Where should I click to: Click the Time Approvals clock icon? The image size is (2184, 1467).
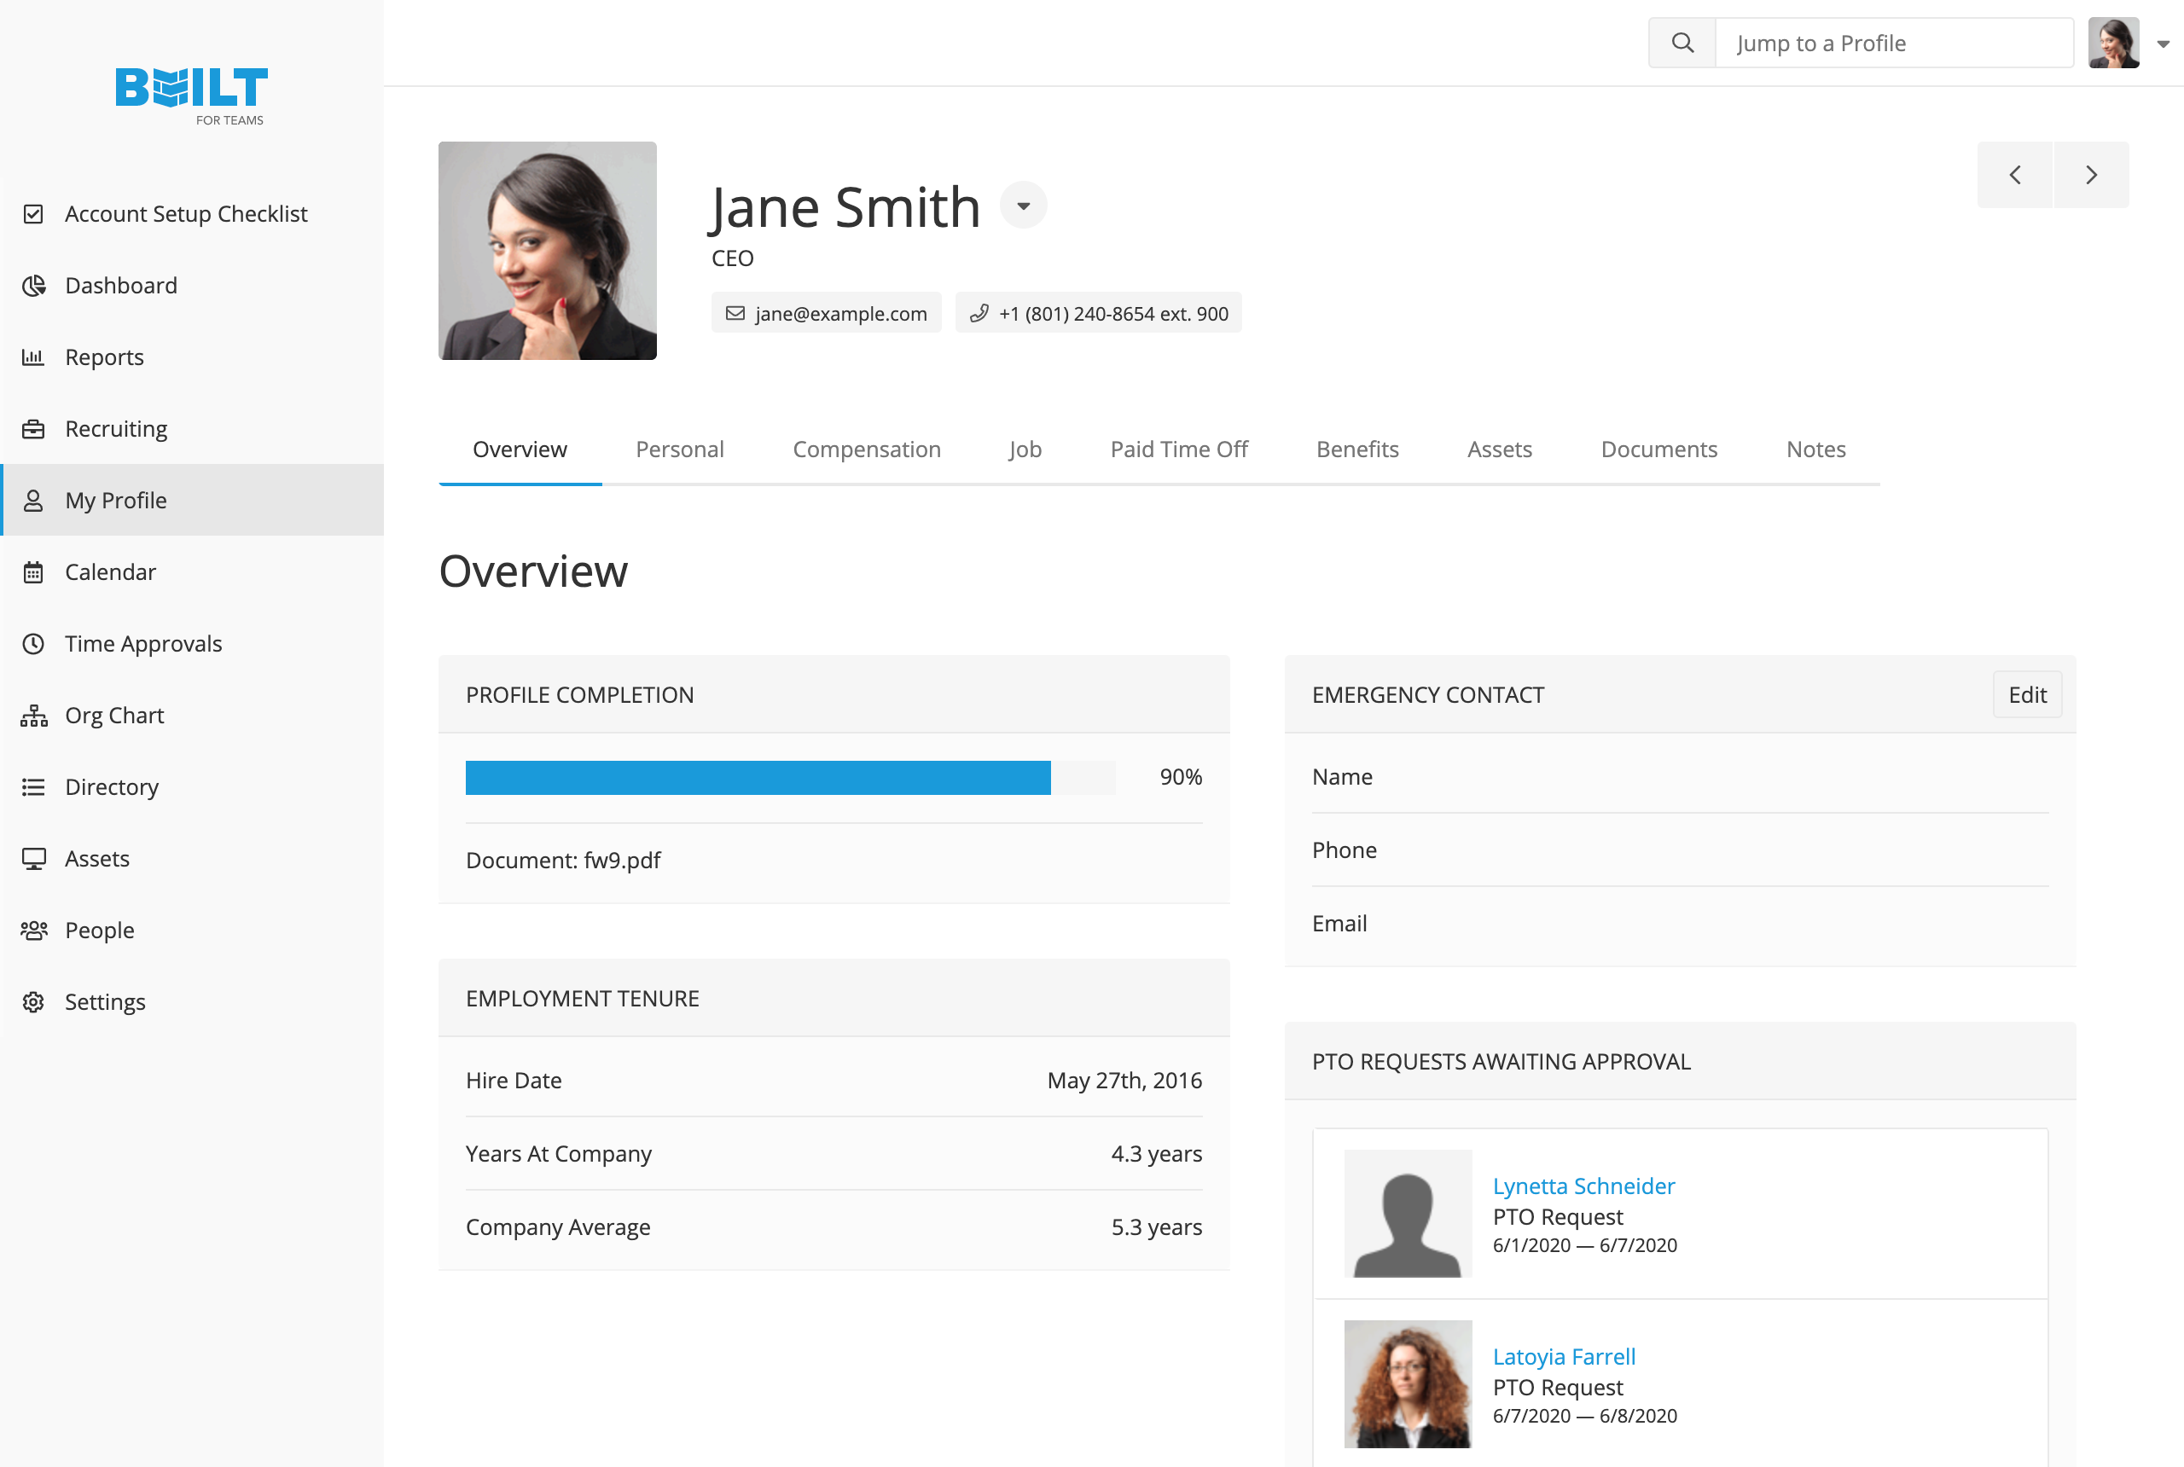(33, 644)
